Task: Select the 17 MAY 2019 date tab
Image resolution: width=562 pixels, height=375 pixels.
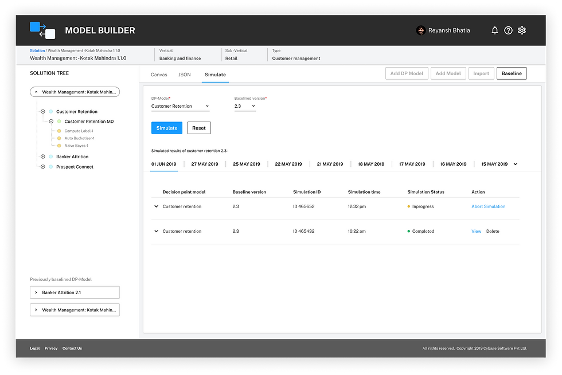Action: click(x=412, y=164)
